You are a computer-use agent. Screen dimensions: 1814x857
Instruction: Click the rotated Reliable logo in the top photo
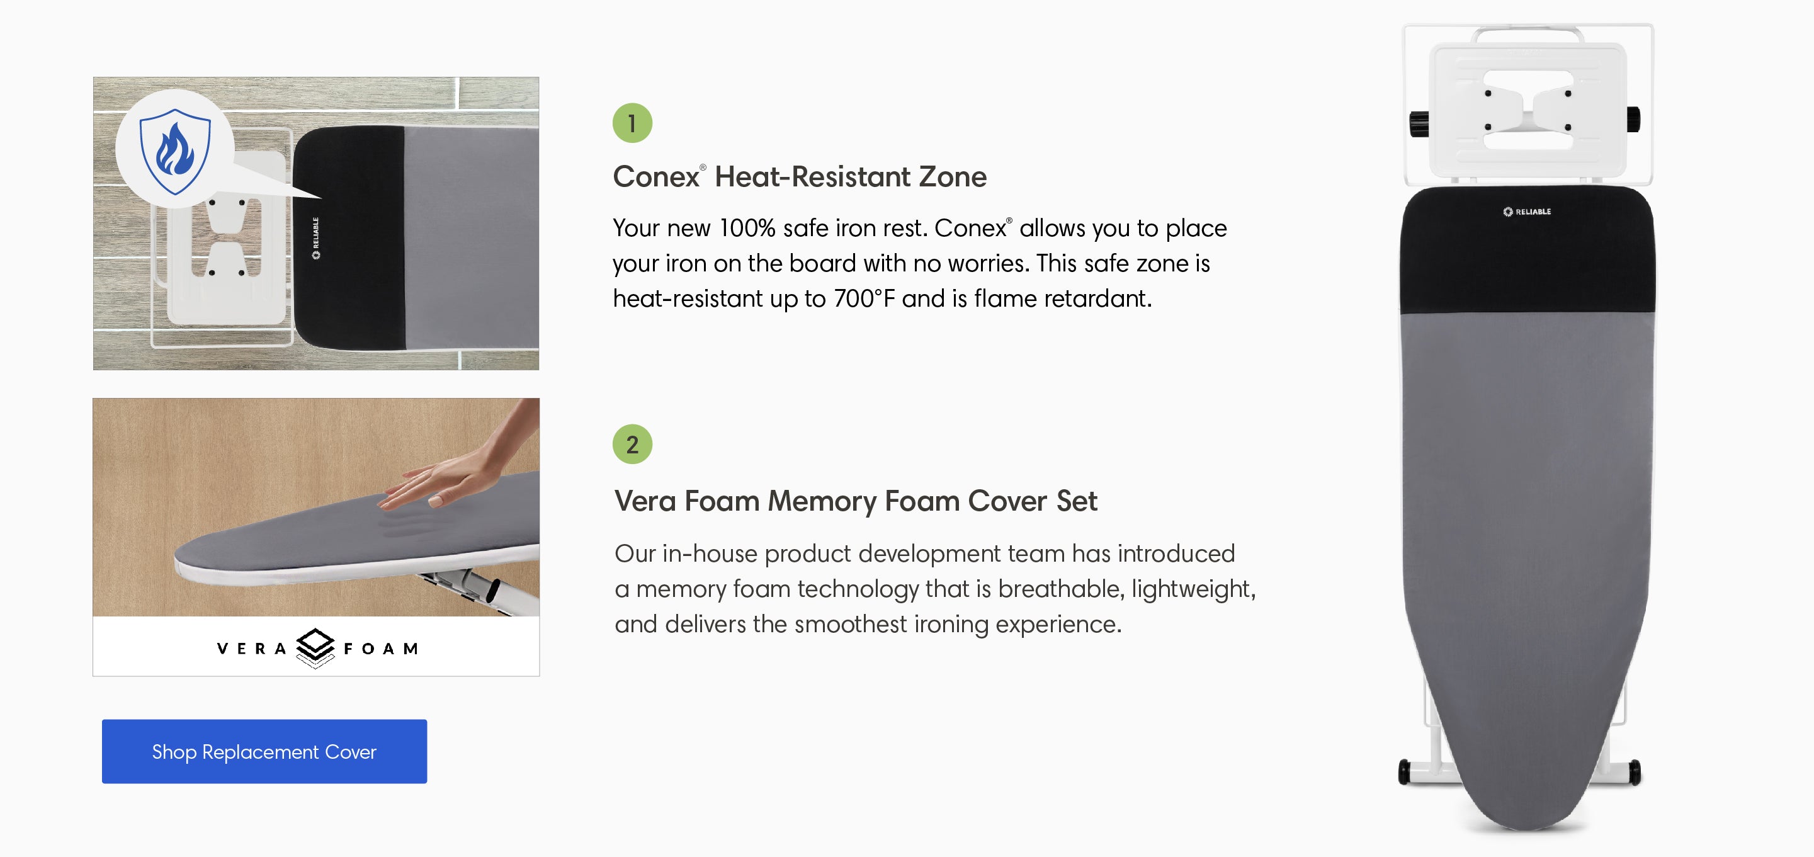tap(315, 238)
